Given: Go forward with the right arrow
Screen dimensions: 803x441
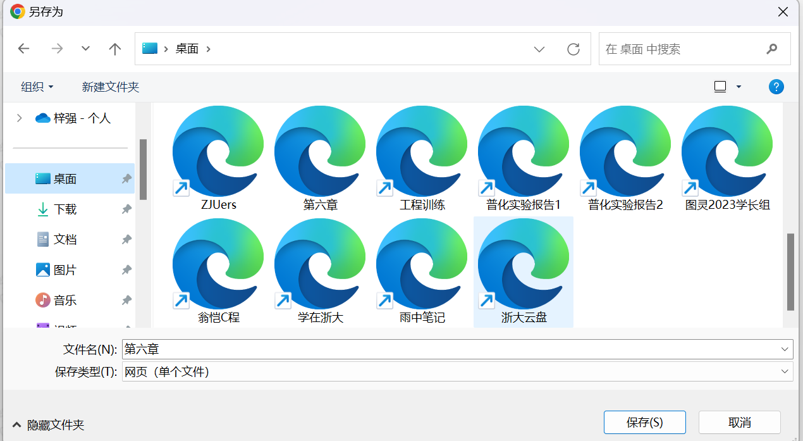Looking at the screenshot, I should tap(58, 49).
